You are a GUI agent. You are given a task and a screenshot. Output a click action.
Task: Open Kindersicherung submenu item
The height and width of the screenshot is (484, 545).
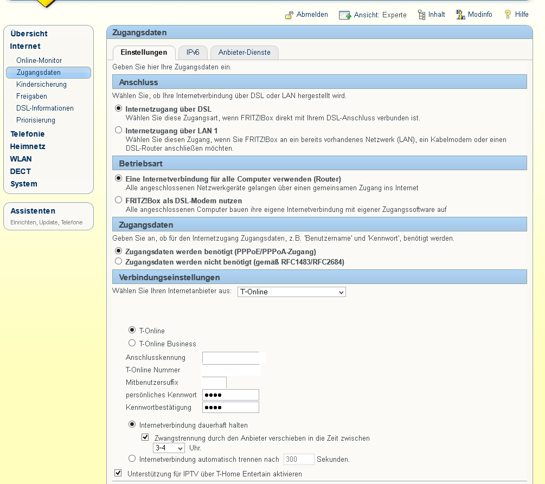[41, 85]
